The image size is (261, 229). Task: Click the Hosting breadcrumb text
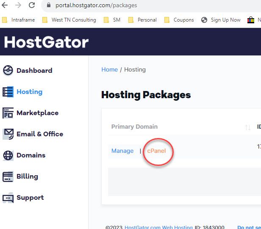tap(135, 70)
